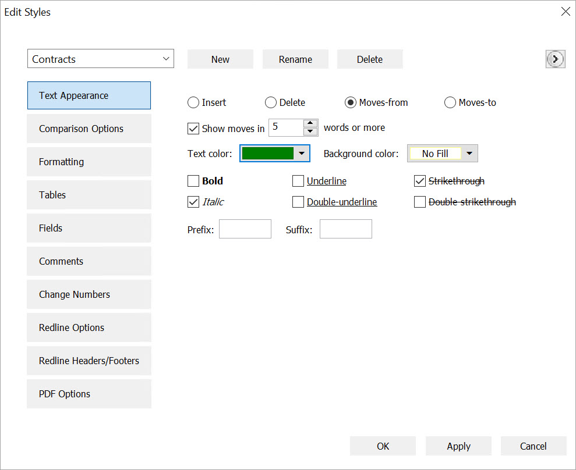Image resolution: width=576 pixels, height=470 pixels.
Task: Switch to the Tables tab
Action: (89, 195)
